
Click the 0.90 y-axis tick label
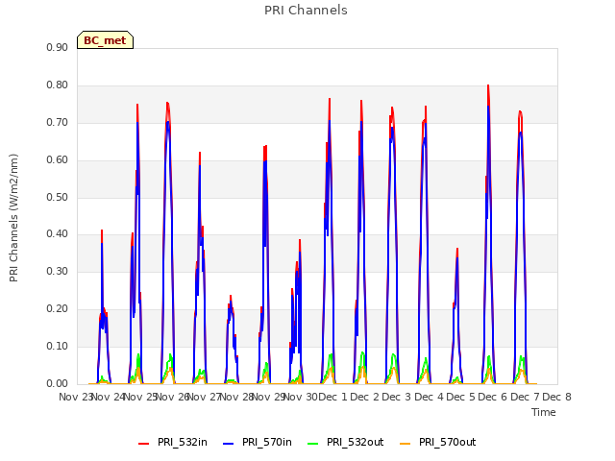click(x=58, y=47)
